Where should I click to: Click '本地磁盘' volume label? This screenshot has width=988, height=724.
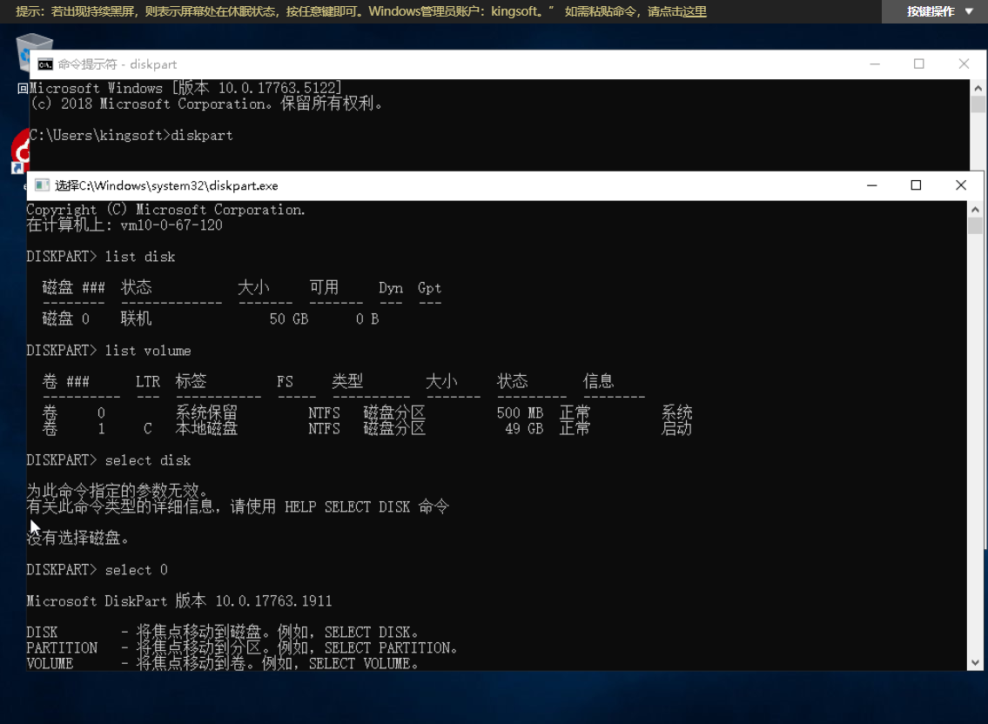[x=206, y=428]
